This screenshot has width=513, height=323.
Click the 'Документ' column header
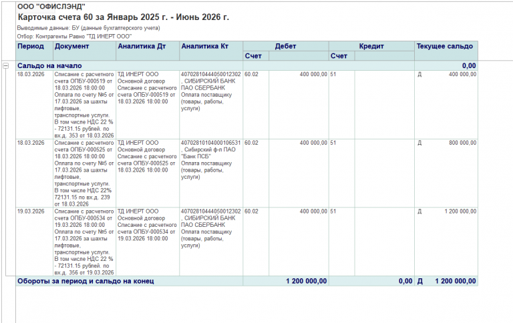[x=84, y=51]
